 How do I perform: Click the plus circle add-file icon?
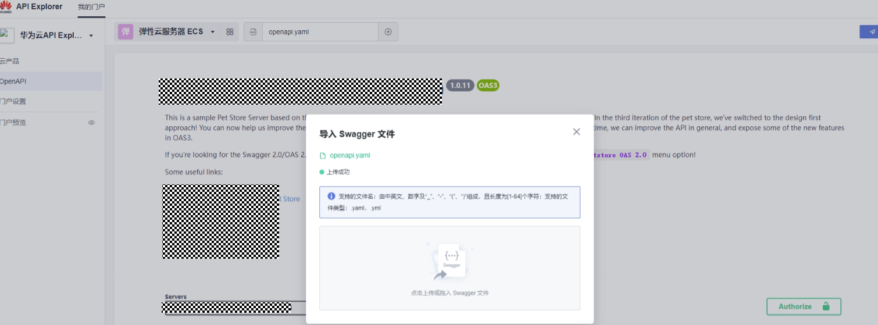388,32
